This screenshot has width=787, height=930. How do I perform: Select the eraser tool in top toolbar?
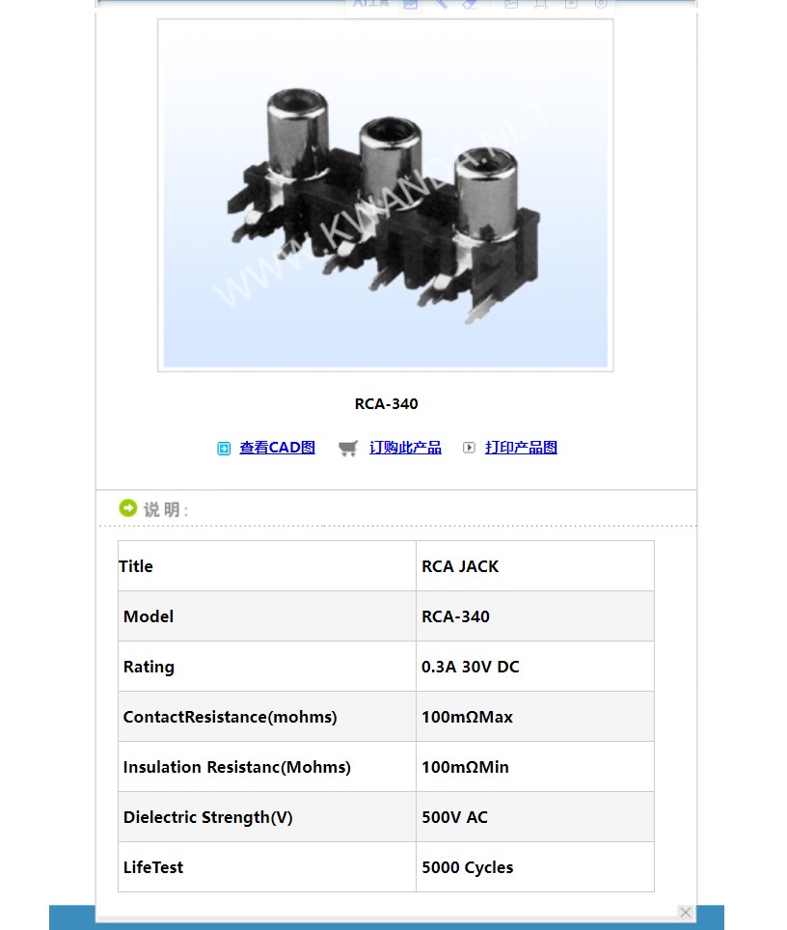tap(470, 4)
